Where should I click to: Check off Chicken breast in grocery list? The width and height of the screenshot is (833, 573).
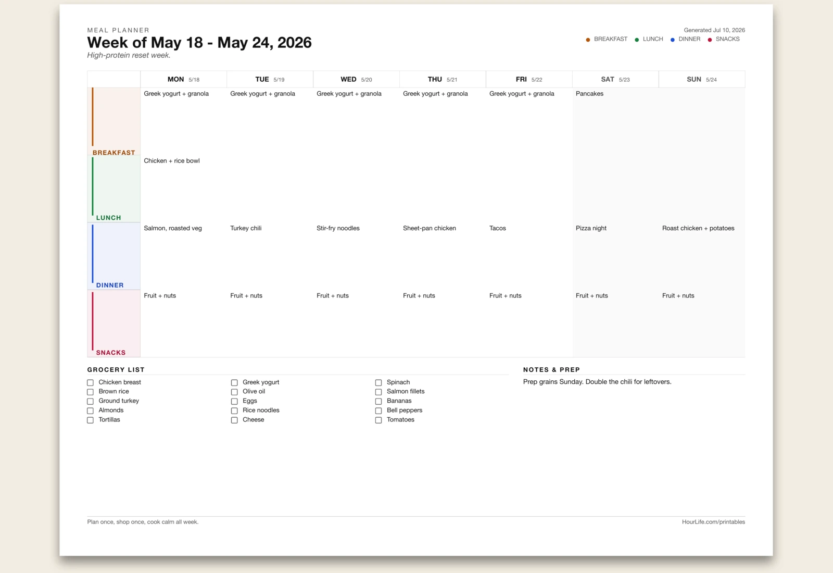(90, 382)
